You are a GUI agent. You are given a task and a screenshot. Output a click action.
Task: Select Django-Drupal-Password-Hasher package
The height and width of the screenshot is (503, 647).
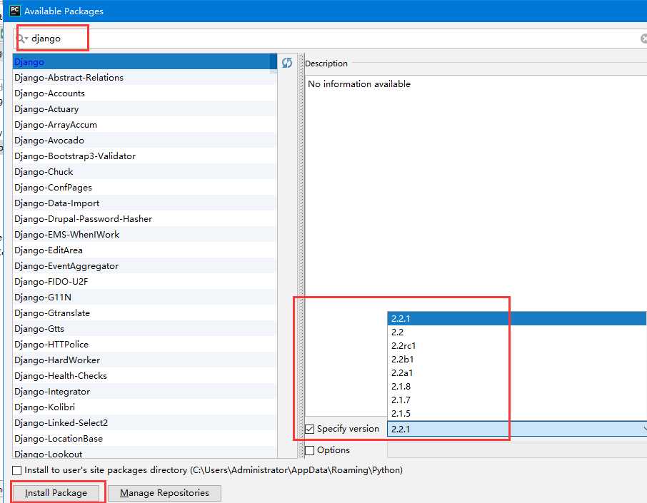coord(144,218)
